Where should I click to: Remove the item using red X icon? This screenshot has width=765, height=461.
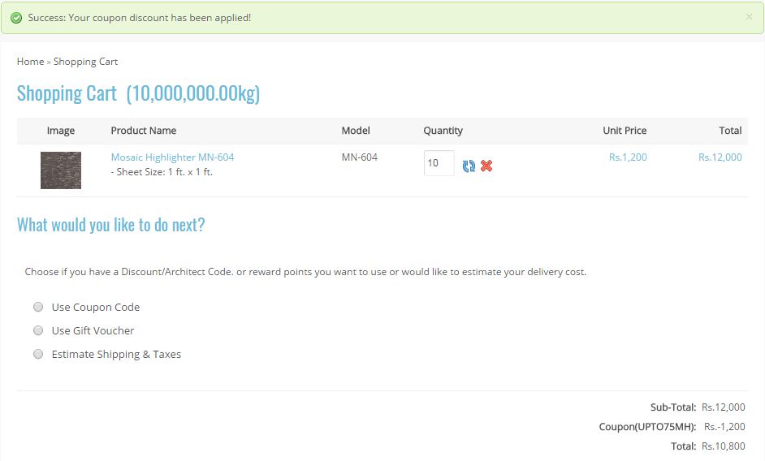486,166
